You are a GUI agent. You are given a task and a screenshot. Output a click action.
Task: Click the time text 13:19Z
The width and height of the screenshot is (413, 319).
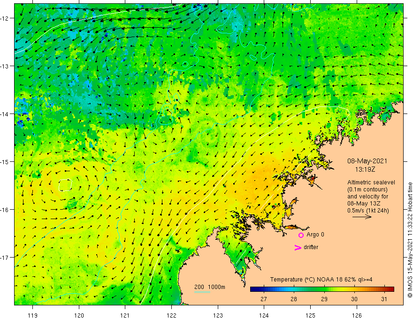click(365, 169)
